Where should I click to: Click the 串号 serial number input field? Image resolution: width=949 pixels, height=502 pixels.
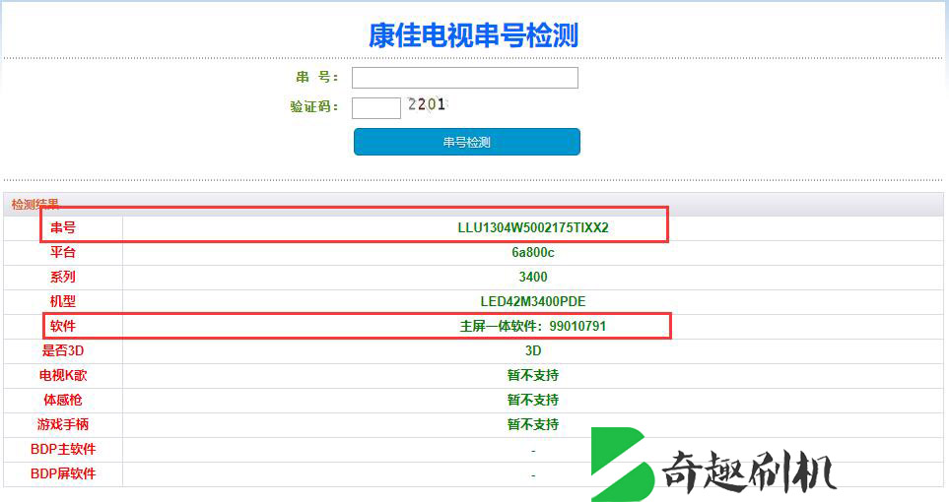click(x=465, y=78)
